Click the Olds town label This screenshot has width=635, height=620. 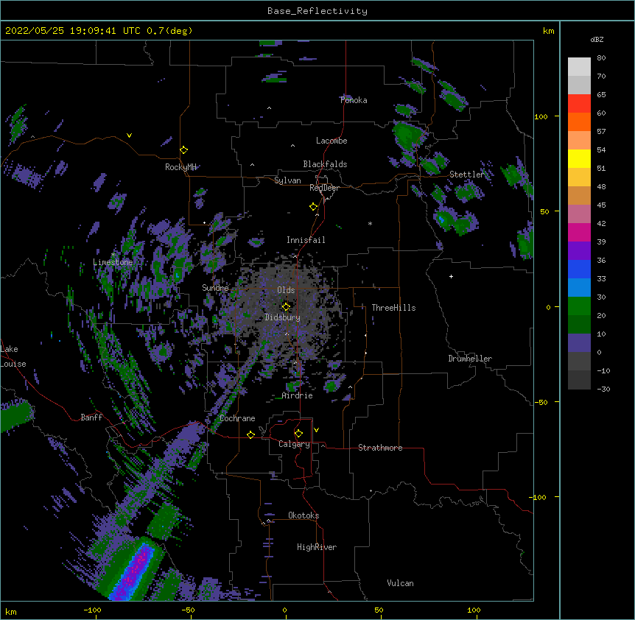coord(286,290)
